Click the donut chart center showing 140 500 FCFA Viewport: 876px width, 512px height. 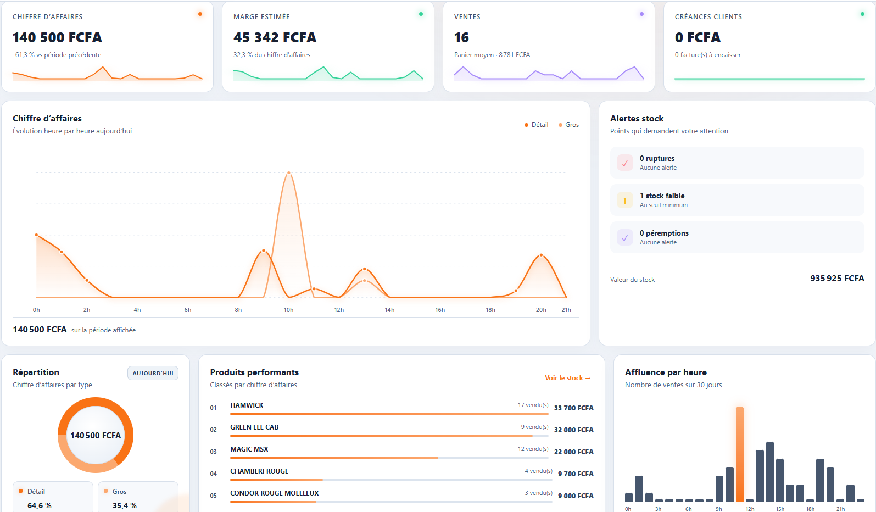tap(96, 435)
